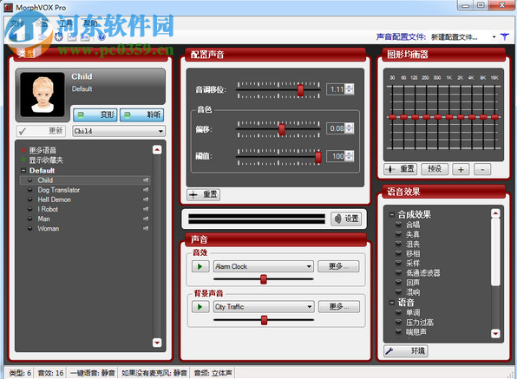Open the speaker Settings (设置) button
Viewport: 517px width, 379px height.
tap(346, 219)
